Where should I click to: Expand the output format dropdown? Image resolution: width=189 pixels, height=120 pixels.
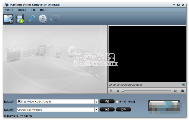[96, 102]
